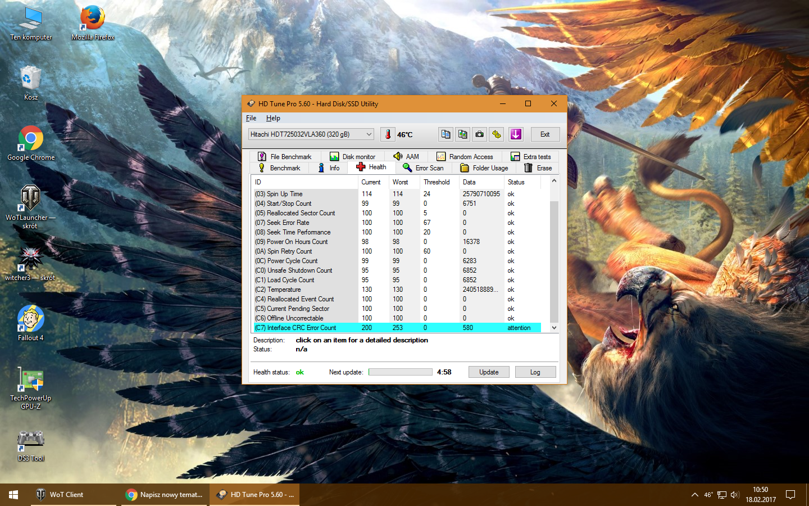Open the Fallout 4 desktop icon

coord(31,323)
